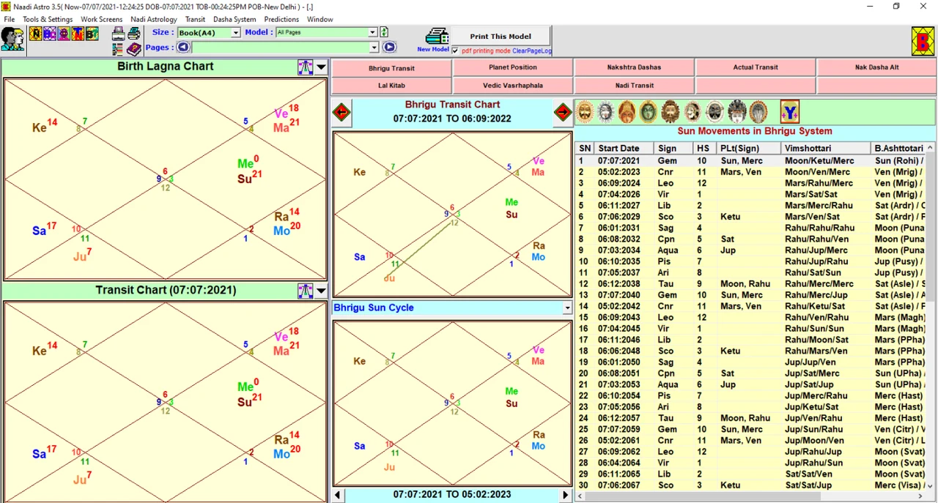Click the ClearPageLog link

coord(532,51)
